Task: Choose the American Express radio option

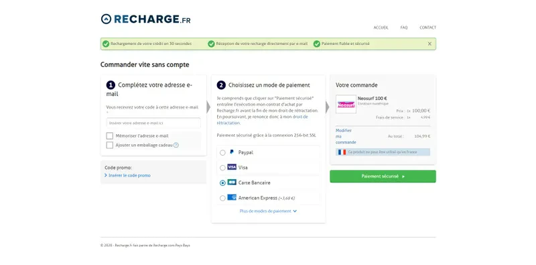Action: [x=222, y=198]
